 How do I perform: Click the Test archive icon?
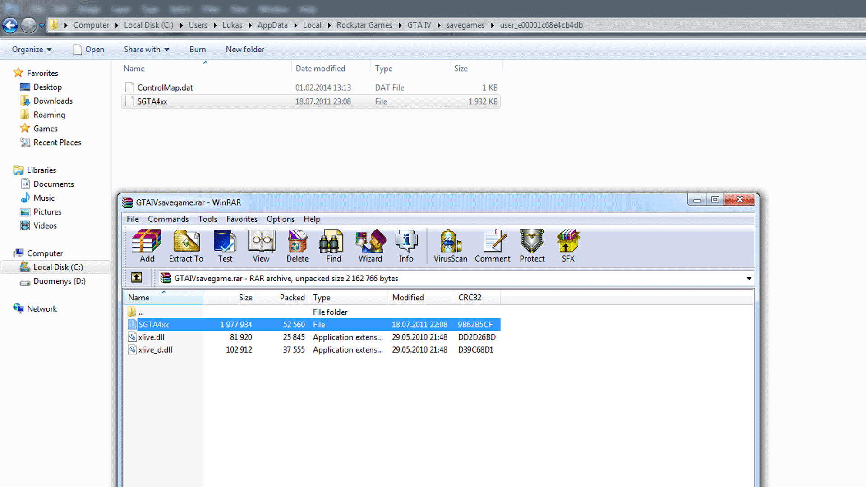225,246
